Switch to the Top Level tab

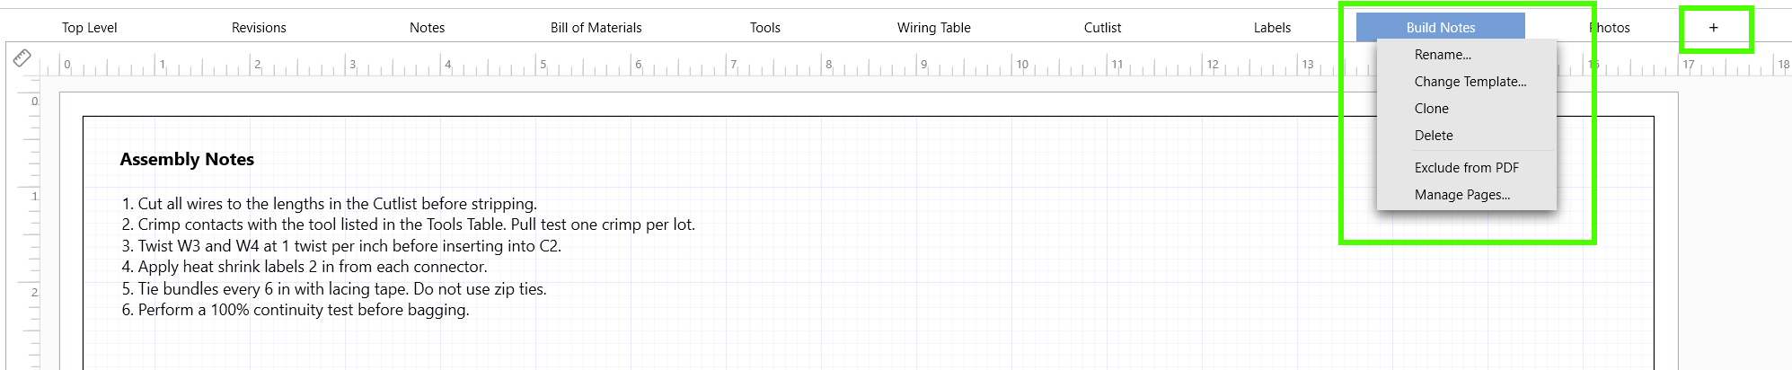point(90,28)
